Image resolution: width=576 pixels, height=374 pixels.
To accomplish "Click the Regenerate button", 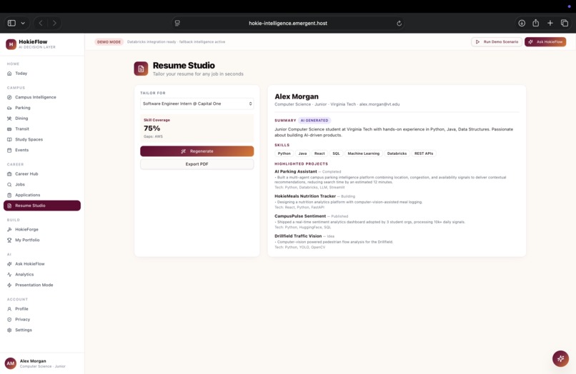I will pyautogui.click(x=197, y=151).
